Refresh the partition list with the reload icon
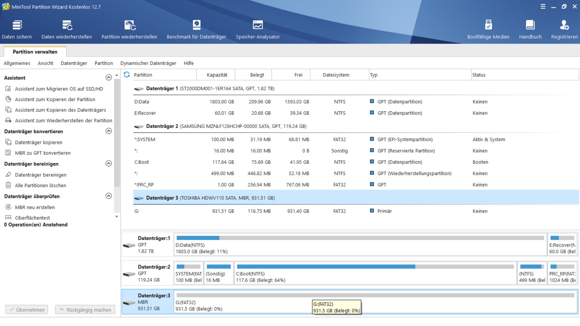Screen dimensions: 580x326 [x=127, y=75]
